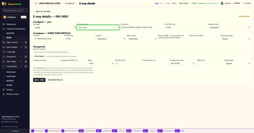Open the Vehicle type dropdown
This screenshot has width=254, height=133.
[238, 63]
